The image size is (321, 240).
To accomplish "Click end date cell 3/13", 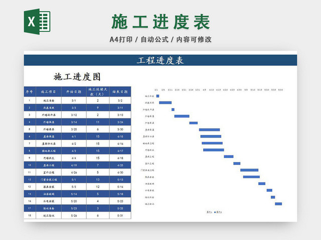I will (x=120, y=115).
